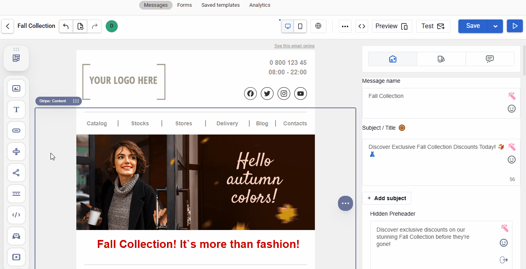Undo the last change

[x=66, y=26]
